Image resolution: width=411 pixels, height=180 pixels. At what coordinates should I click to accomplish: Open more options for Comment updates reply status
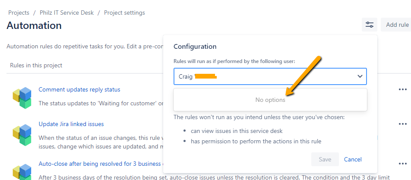tap(403, 89)
